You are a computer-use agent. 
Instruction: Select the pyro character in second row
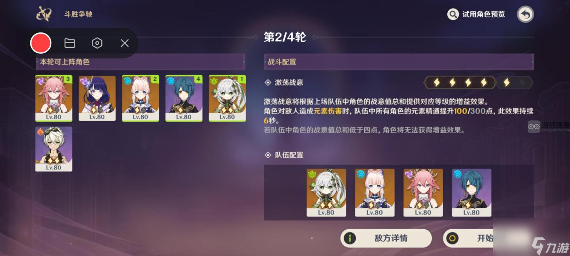point(54,149)
